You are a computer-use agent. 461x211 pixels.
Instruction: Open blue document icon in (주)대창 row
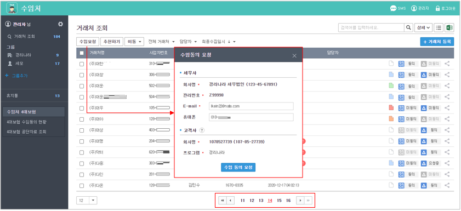(x=391, y=75)
